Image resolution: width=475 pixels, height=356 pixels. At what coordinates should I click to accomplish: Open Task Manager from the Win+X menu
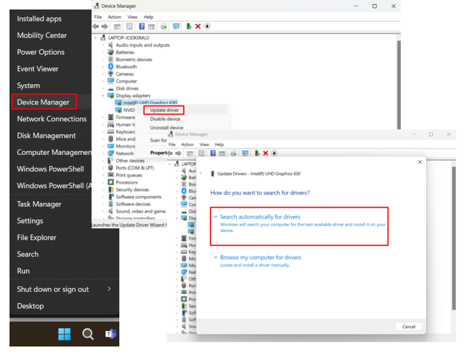(39, 204)
